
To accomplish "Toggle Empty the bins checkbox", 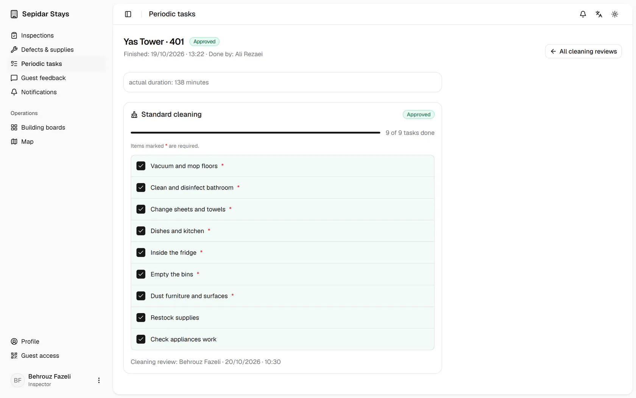I will tap(141, 274).
